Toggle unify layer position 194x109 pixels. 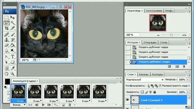(x=148, y=86)
